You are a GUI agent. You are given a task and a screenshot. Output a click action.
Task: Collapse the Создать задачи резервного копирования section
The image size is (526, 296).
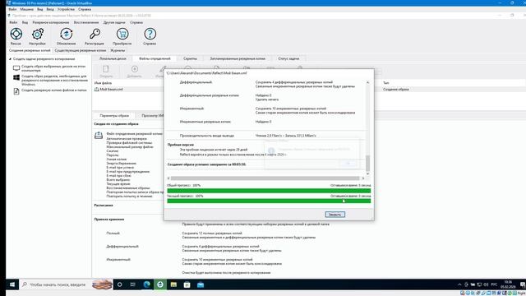coord(10,59)
